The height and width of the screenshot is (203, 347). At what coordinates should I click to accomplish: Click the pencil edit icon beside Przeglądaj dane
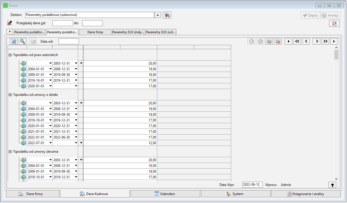(x=10, y=23)
